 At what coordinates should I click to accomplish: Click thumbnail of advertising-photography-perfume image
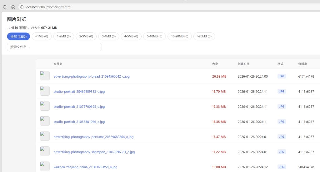(45, 136)
